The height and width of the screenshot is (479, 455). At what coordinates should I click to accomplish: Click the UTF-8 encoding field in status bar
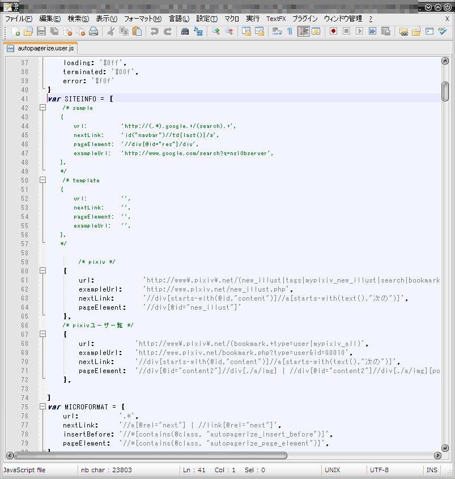click(x=380, y=470)
